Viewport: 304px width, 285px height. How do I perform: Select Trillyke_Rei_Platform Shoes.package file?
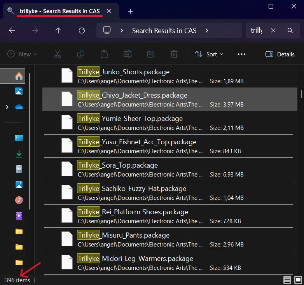169,216
